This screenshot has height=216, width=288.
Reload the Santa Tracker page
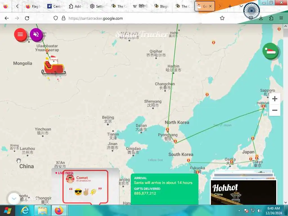click(x=27, y=18)
